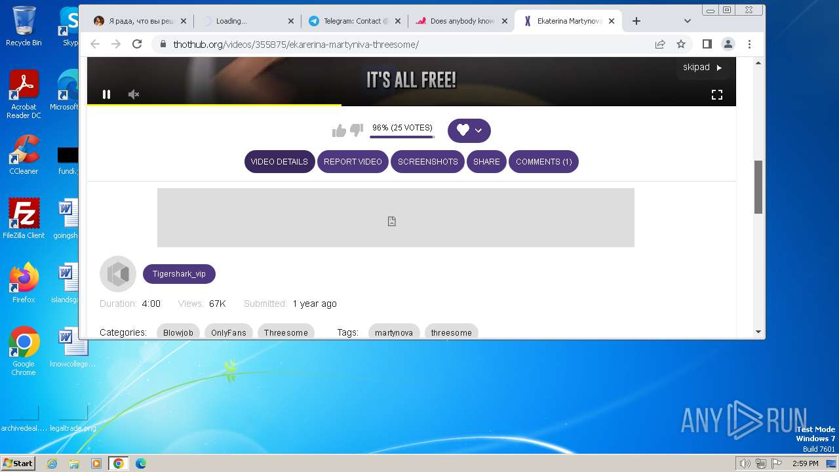The image size is (839, 472).
Task: Open File Explorer in taskbar
Action: [x=74, y=463]
